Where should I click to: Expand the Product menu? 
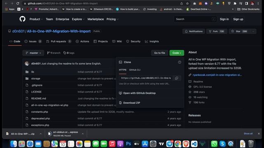pos(36,19)
